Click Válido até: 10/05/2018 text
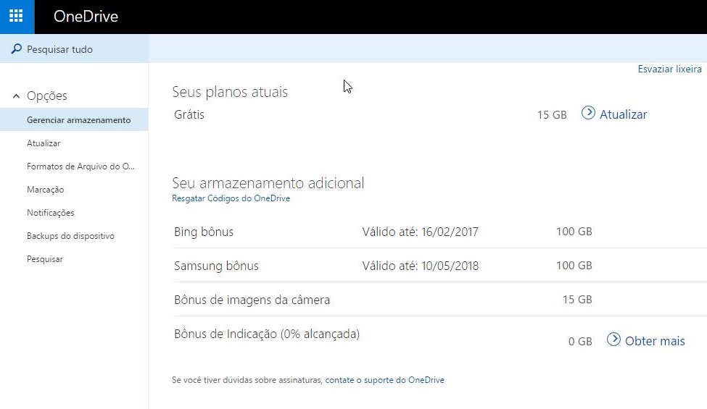 (x=421, y=266)
